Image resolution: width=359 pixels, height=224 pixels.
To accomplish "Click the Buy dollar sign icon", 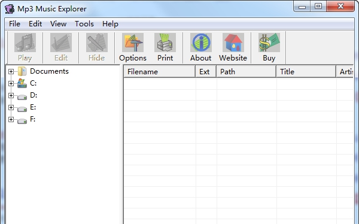I will (269, 43).
